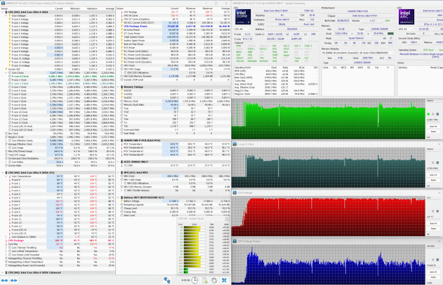Image resolution: width=443 pixels, height=285 pixels.
Task: Click the expand columns double-arrow icon
Action: pyautogui.click(x=5, y=280)
